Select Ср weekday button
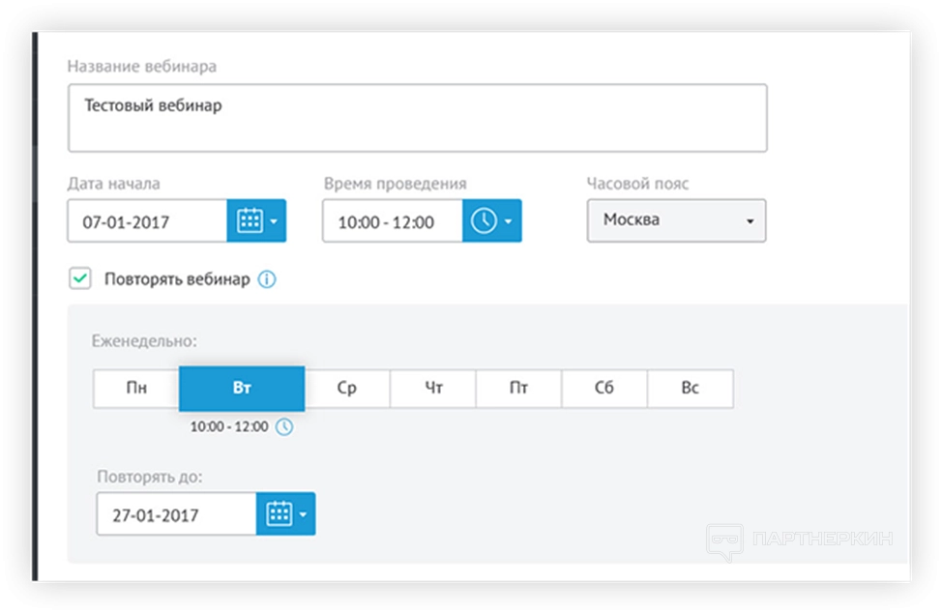 (347, 389)
